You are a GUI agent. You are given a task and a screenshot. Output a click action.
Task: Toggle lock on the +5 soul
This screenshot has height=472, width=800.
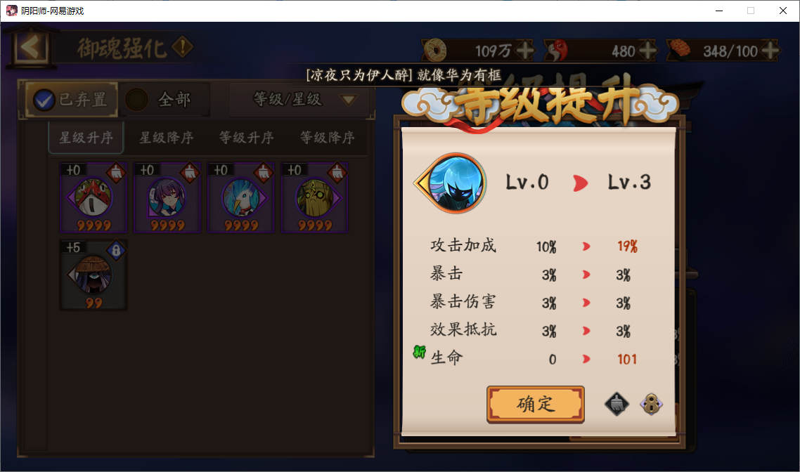pos(116,250)
